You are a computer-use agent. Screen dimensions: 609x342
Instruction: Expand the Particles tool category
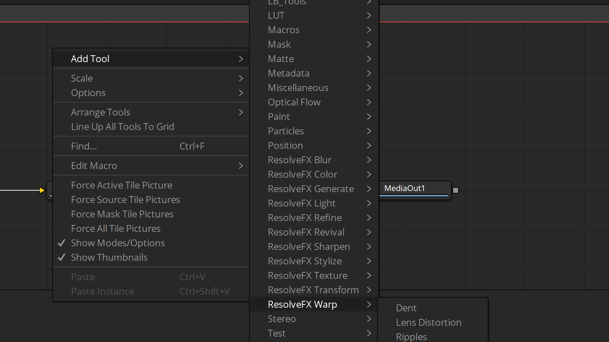[x=314, y=131]
